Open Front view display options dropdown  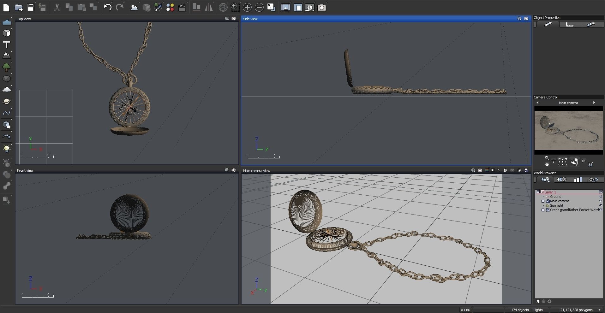coord(227,170)
